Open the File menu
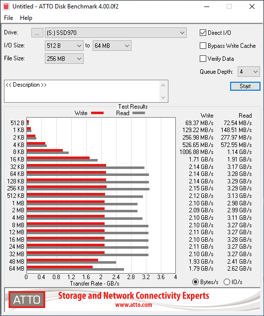Image resolution: width=264 pixels, height=316 pixels. coord(8,18)
